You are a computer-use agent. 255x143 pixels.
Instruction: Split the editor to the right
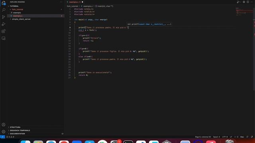tap(248, 2)
